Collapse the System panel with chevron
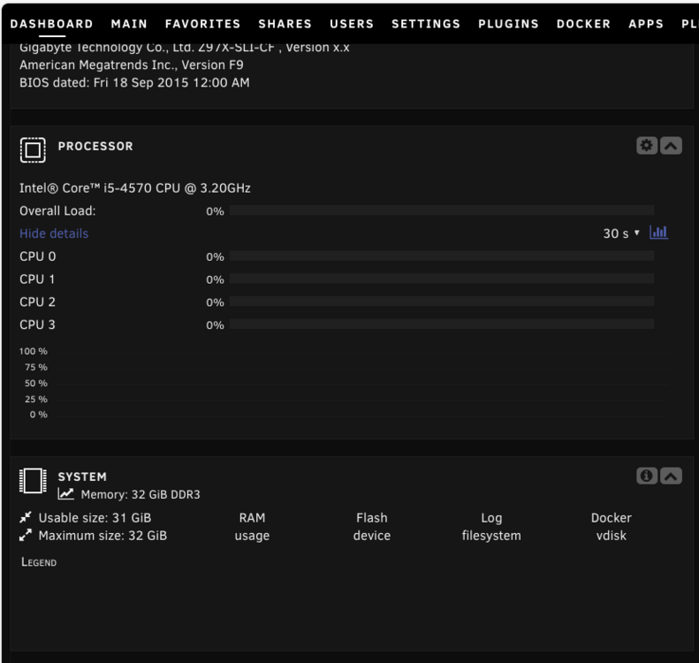 coord(671,476)
